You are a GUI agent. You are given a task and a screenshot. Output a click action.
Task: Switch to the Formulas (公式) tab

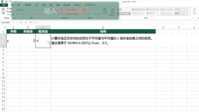click(36, 5)
